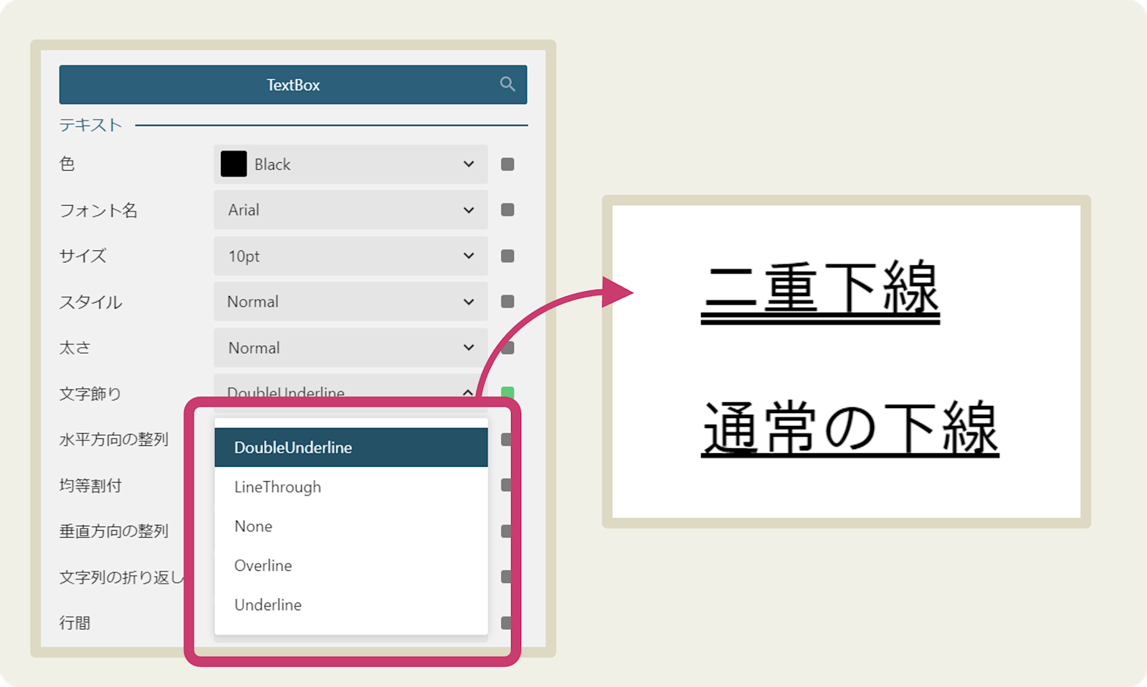
Task: Select Underline option
Action: click(x=351, y=605)
